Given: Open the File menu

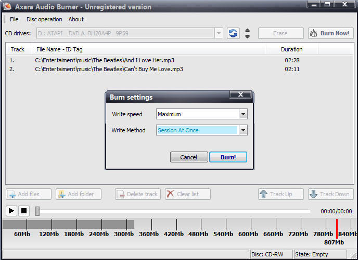Looking at the screenshot, I should tap(14, 19).
